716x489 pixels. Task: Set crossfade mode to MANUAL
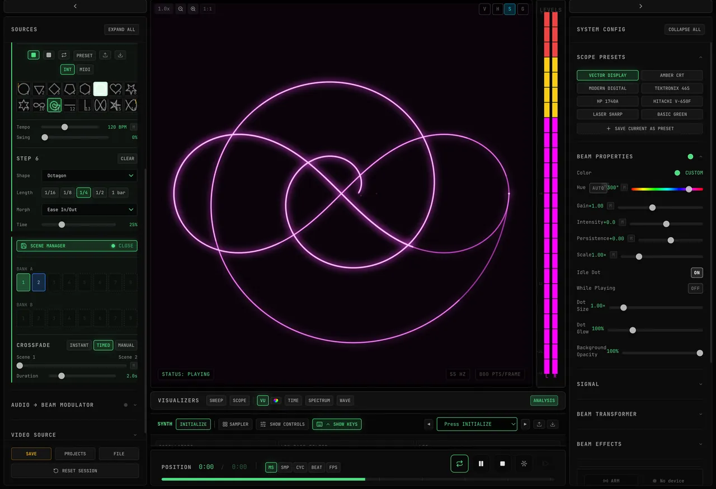click(x=126, y=345)
